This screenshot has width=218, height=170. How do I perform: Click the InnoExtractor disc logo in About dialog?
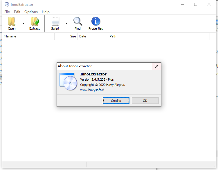tap(68, 82)
